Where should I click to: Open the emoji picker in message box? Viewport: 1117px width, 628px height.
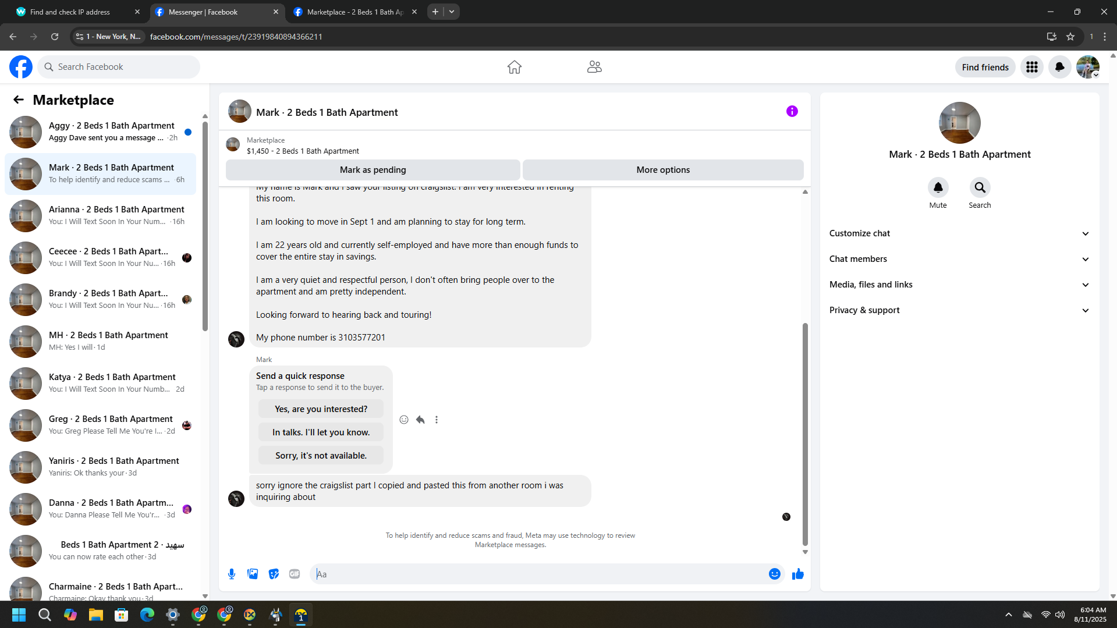tap(774, 574)
